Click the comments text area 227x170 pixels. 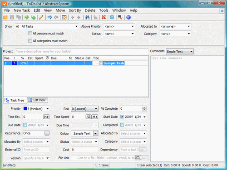(188, 108)
